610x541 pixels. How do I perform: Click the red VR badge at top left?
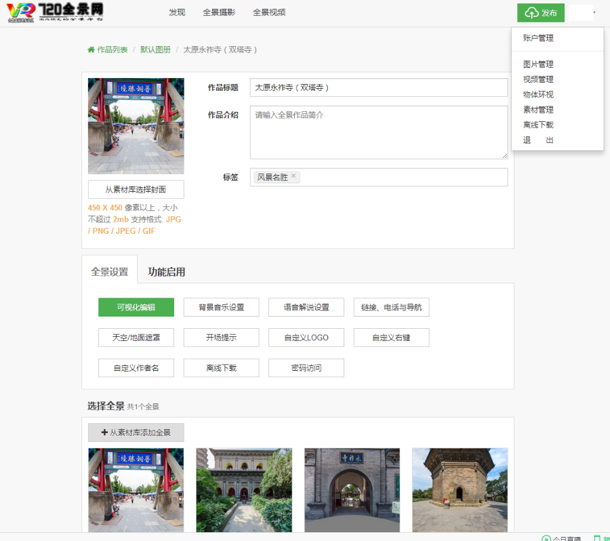click(16, 12)
